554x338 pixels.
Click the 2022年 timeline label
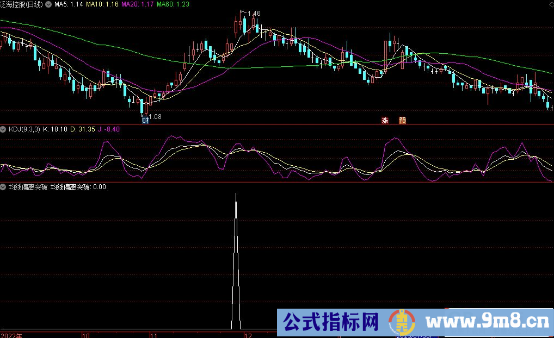[x=11, y=335]
